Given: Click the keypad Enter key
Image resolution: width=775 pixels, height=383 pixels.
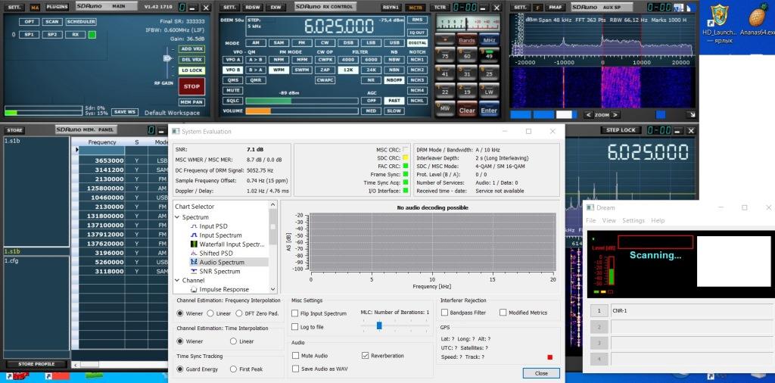Looking at the screenshot, I should pyautogui.click(x=490, y=111).
